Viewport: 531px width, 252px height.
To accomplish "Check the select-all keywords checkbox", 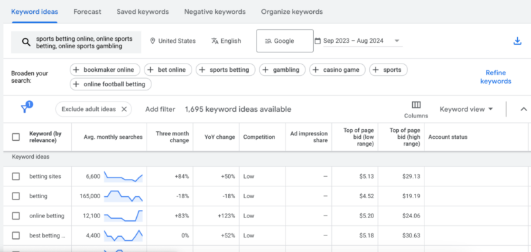I will point(16,137).
